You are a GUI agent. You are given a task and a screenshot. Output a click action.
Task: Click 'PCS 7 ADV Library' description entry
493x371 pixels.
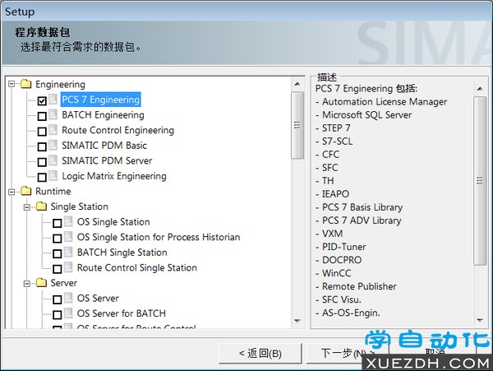362,220
